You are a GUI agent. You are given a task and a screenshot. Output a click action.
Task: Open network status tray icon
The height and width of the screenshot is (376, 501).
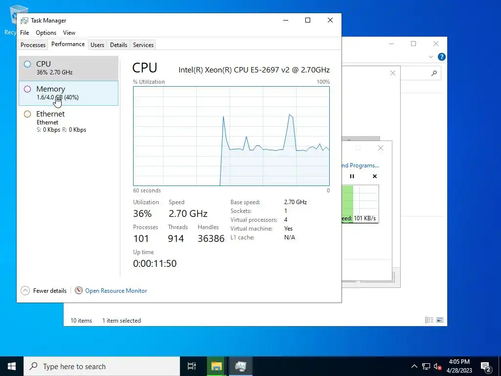(426, 366)
